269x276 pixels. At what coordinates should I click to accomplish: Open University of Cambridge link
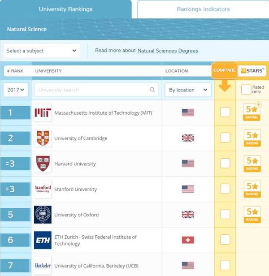point(81,138)
